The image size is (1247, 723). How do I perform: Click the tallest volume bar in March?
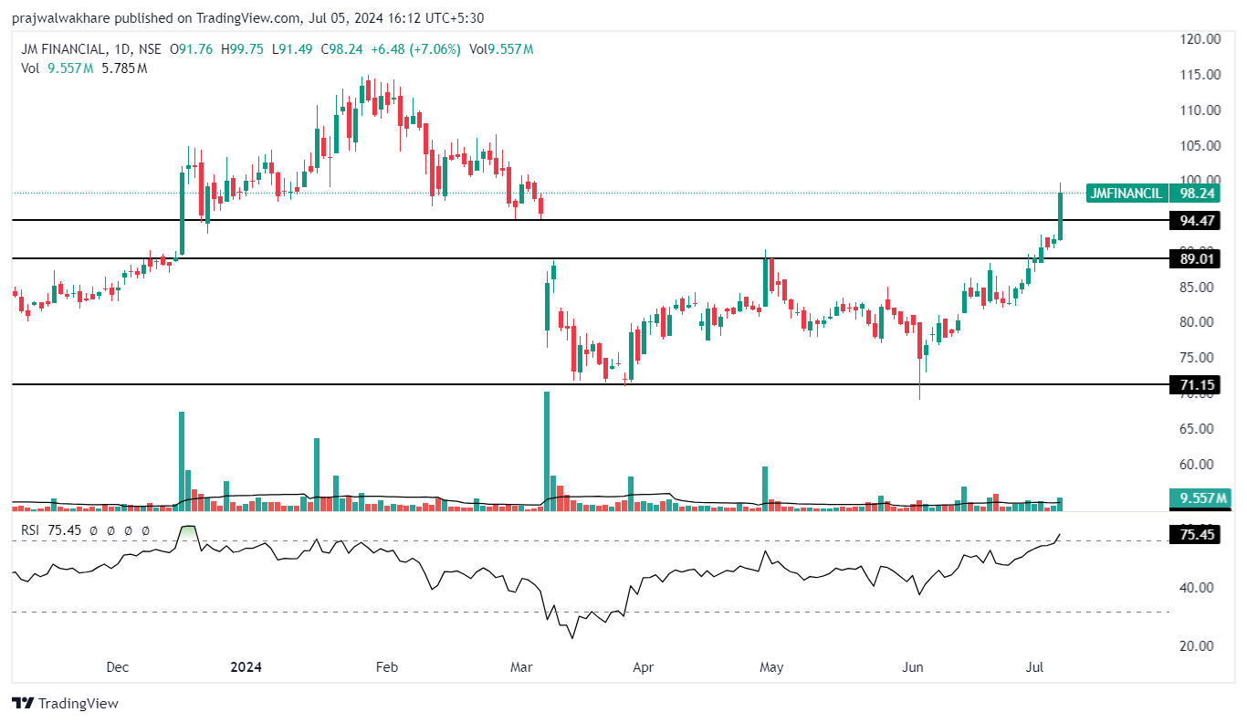click(x=546, y=450)
